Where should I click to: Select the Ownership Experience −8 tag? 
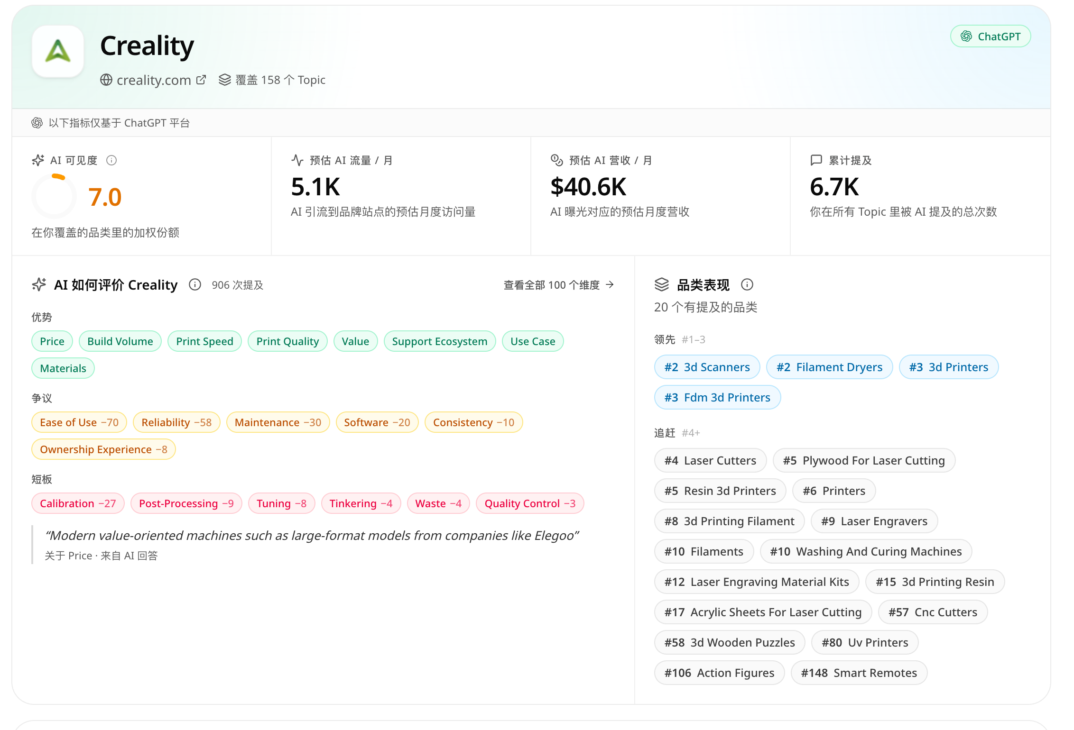point(103,449)
